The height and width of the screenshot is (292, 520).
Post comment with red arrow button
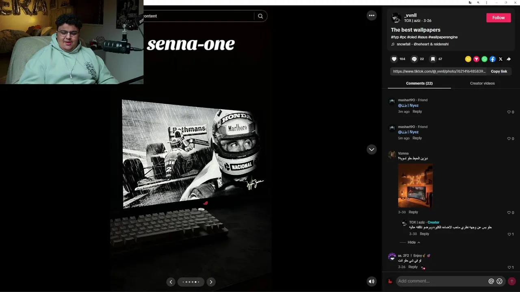[x=512, y=281]
